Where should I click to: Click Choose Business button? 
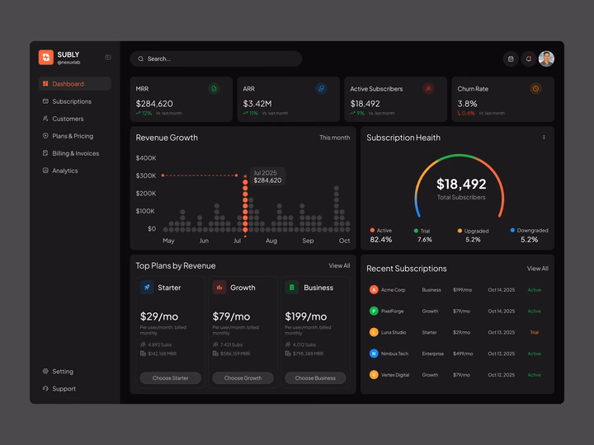(315, 378)
